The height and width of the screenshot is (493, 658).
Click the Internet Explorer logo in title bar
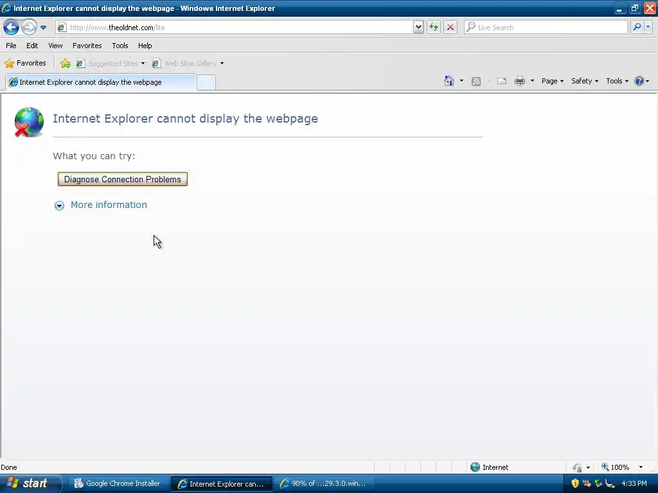[6, 8]
